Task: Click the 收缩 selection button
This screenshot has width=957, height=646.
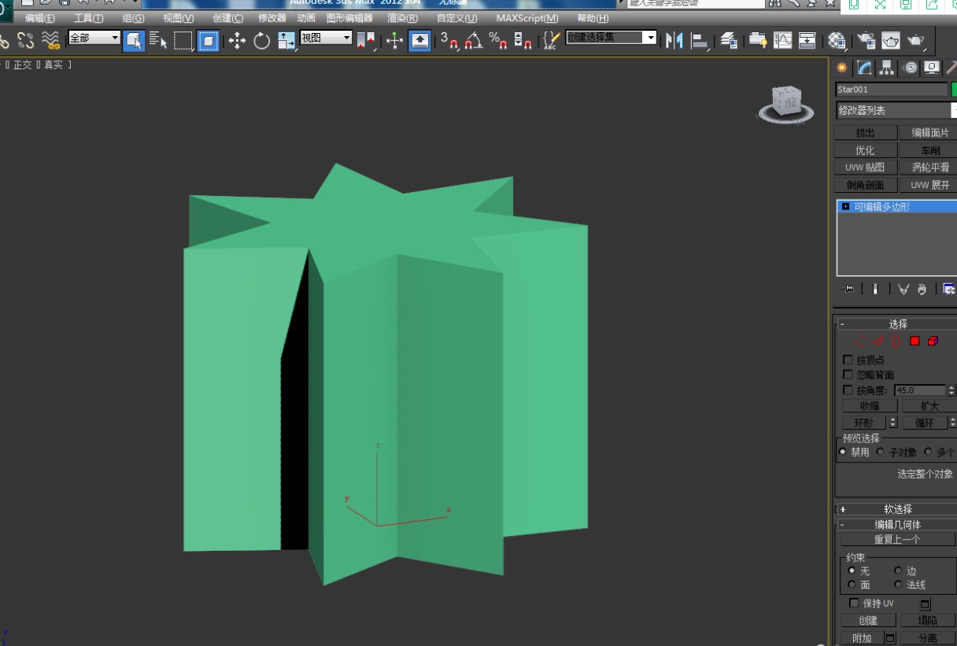Action: pos(869,406)
